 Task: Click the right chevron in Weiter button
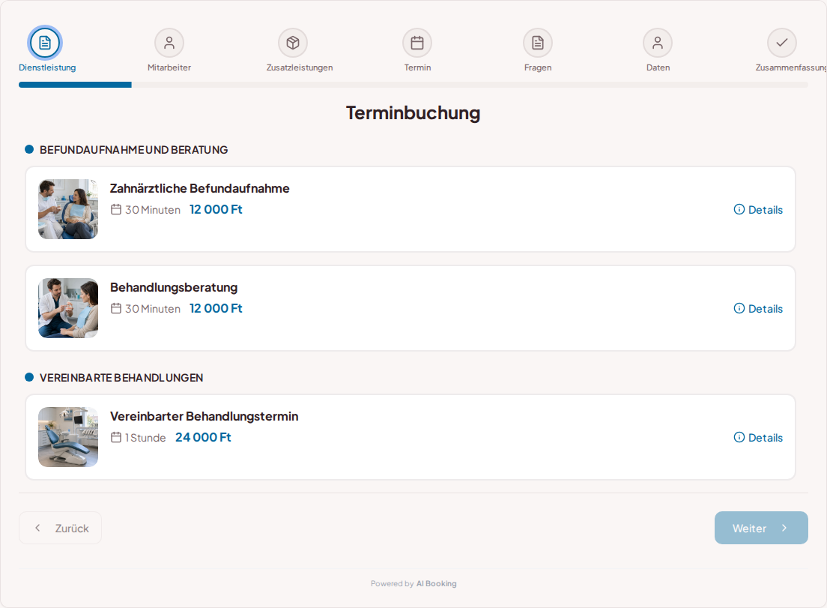(x=784, y=528)
